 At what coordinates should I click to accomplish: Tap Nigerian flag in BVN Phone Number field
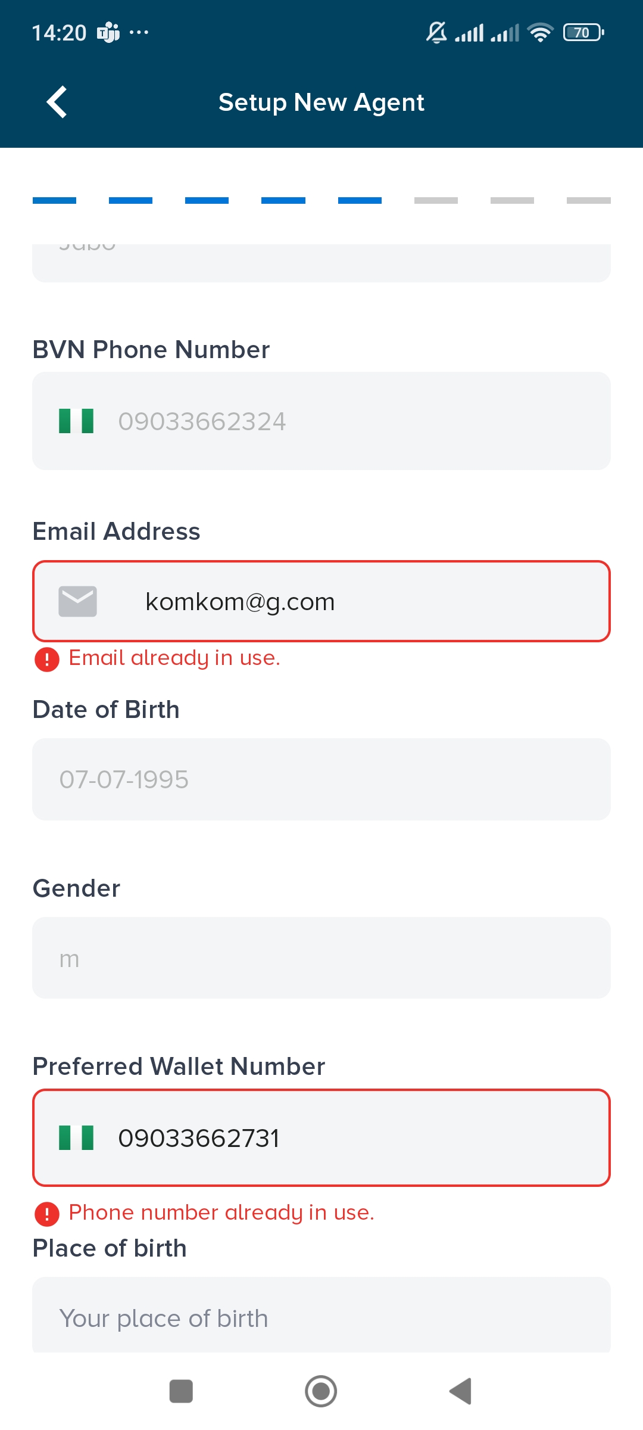click(x=76, y=421)
